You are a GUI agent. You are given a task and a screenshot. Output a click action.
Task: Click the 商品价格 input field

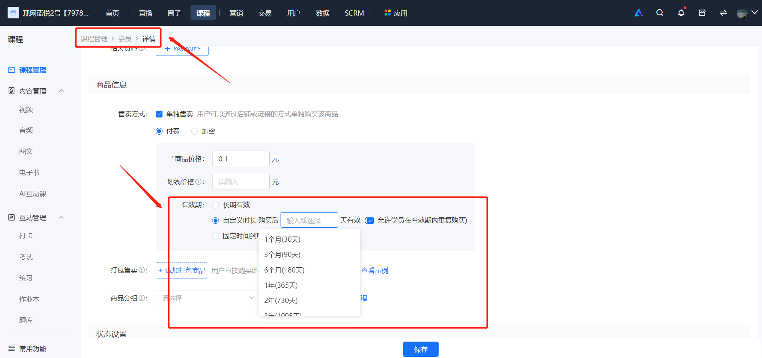point(241,159)
